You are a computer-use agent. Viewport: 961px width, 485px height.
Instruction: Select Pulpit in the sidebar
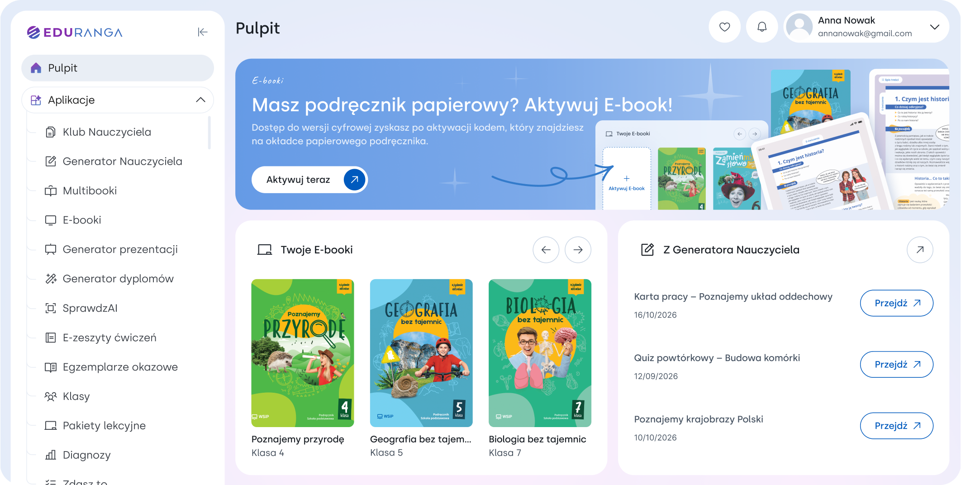pos(118,68)
